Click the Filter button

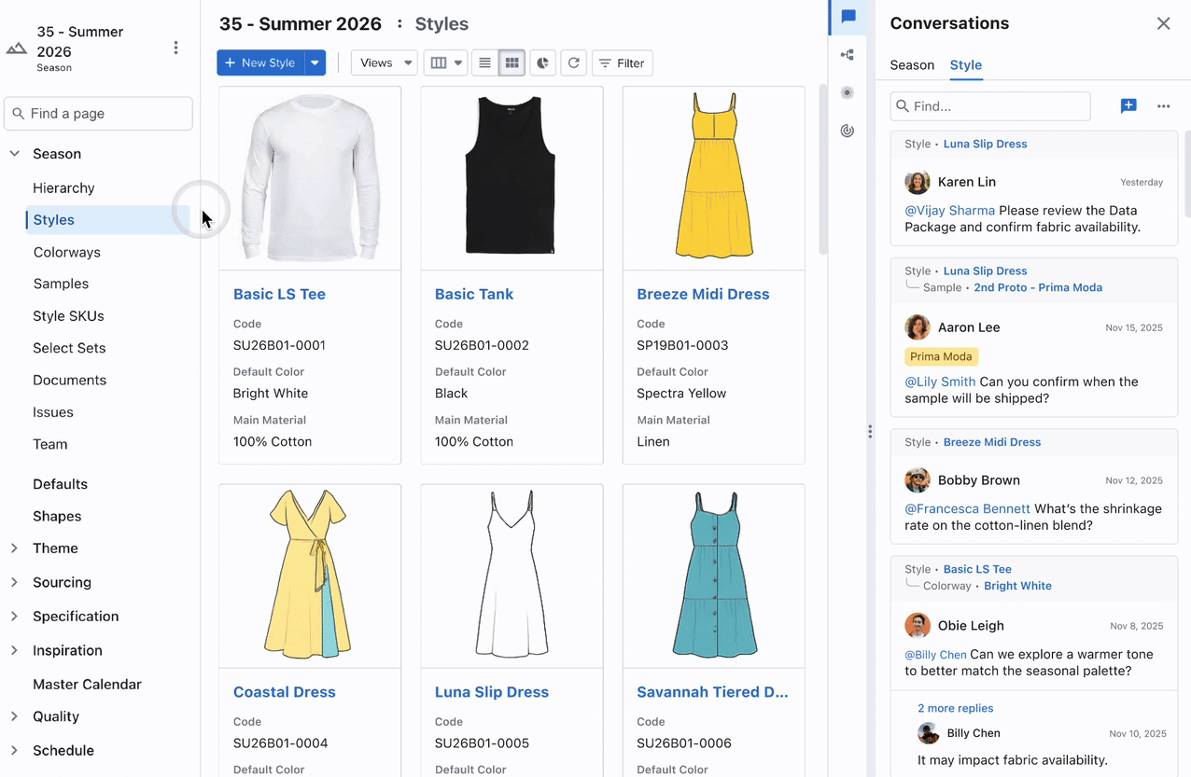tap(622, 63)
